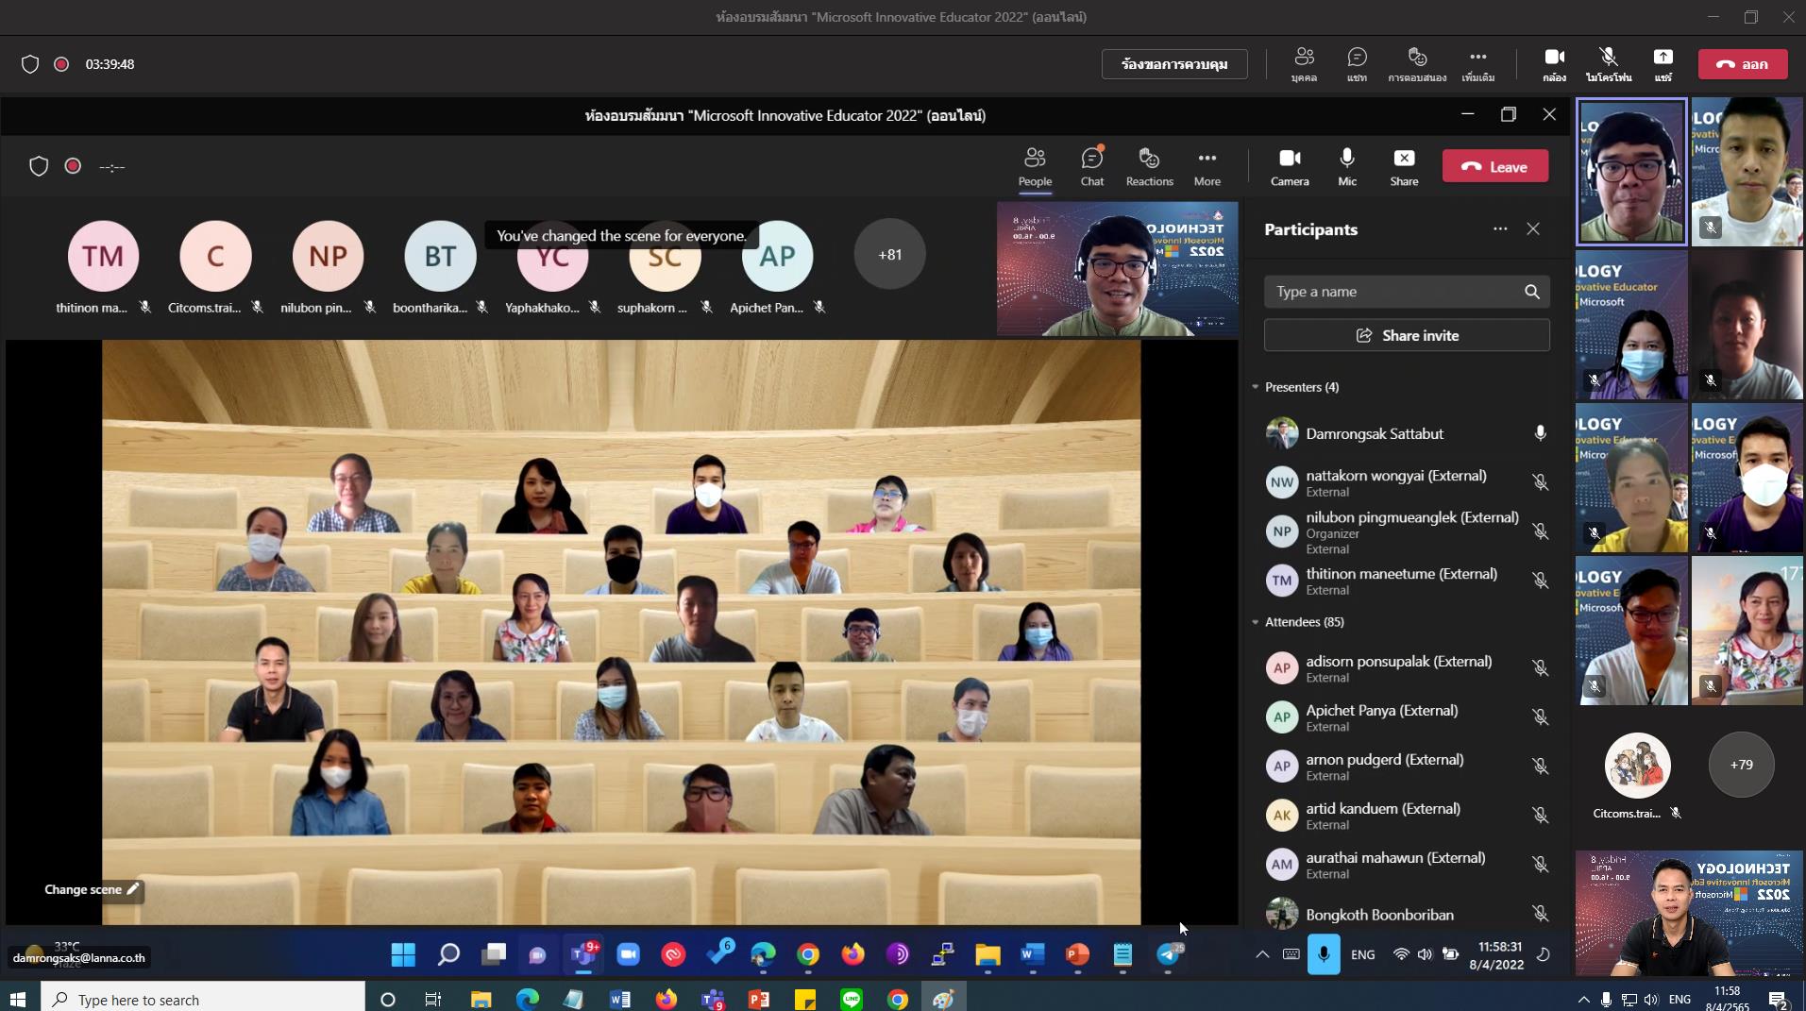Viewport: 1806px width, 1011px height.
Task: Click nattakorn wongyai muted mic icon
Action: coord(1540,482)
